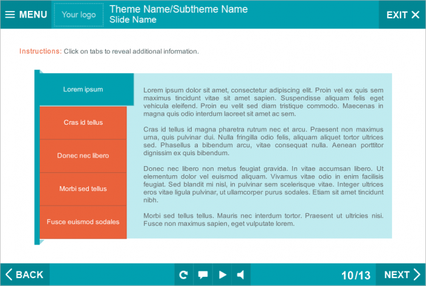
Task: Click paragraph starting Cras id tellus id magna
Action: [264, 141]
